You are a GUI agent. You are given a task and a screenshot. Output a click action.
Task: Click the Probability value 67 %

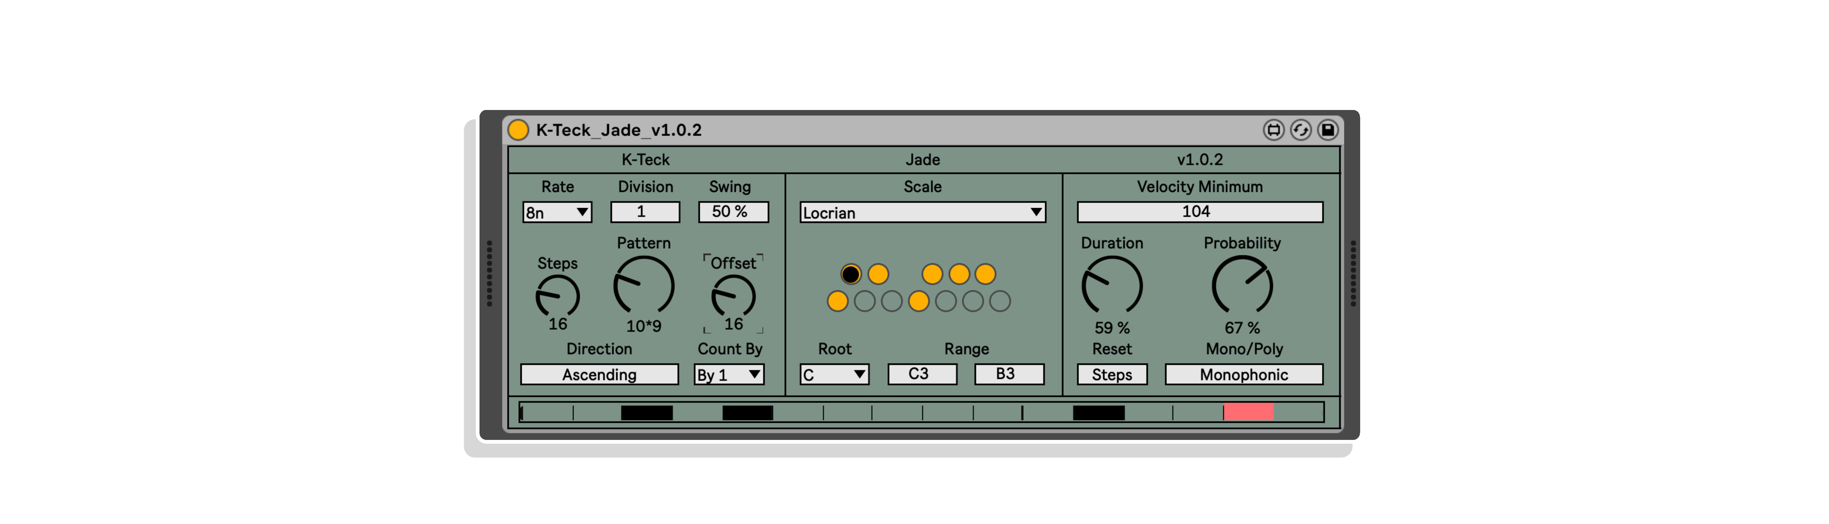click(1242, 328)
